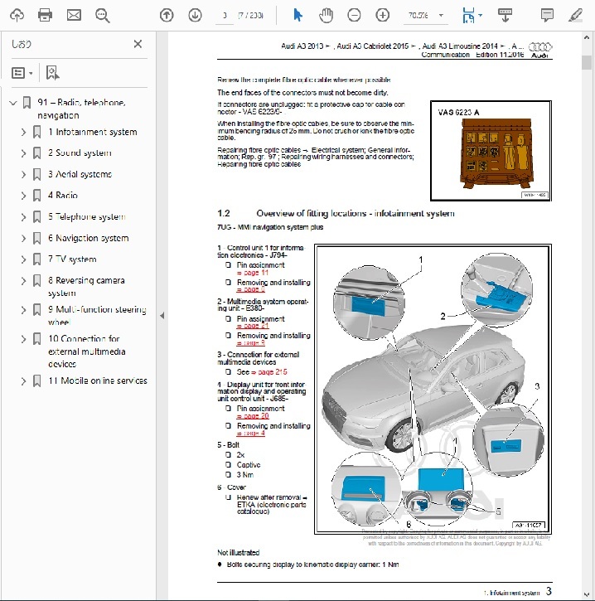Click the cloud upload icon
Viewport: 595px width, 601px height.
click(17, 15)
